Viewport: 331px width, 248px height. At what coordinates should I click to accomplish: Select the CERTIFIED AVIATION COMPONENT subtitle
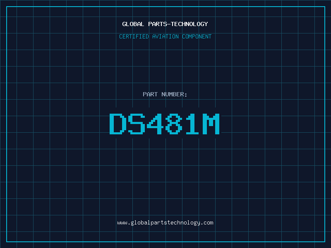(165, 36)
